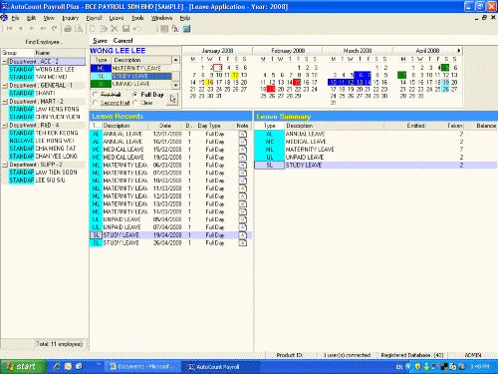
Task: Open the Tools menu
Action: (x=137, y=18)
